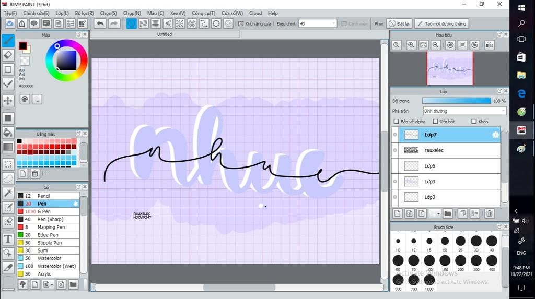Click flip view icon in navigator
This screenshot has height=299, width=535.
click(489, 45)
